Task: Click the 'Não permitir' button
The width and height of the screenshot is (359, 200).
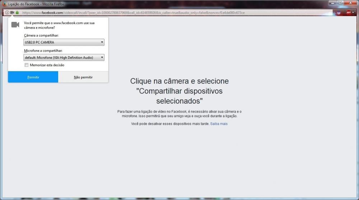Action: point(83,77)
